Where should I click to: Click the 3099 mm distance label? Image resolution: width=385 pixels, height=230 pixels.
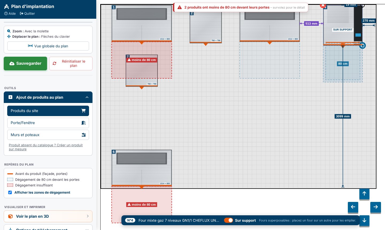[x=343, y=116]
